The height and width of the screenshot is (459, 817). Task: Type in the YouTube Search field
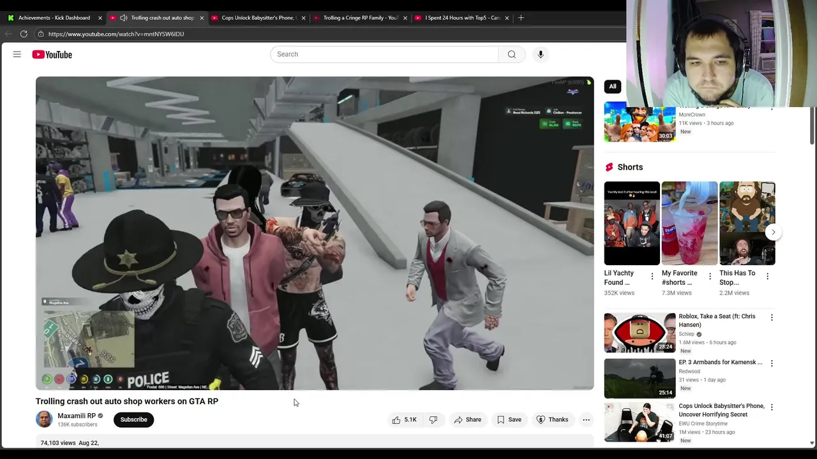coord(384,54)
